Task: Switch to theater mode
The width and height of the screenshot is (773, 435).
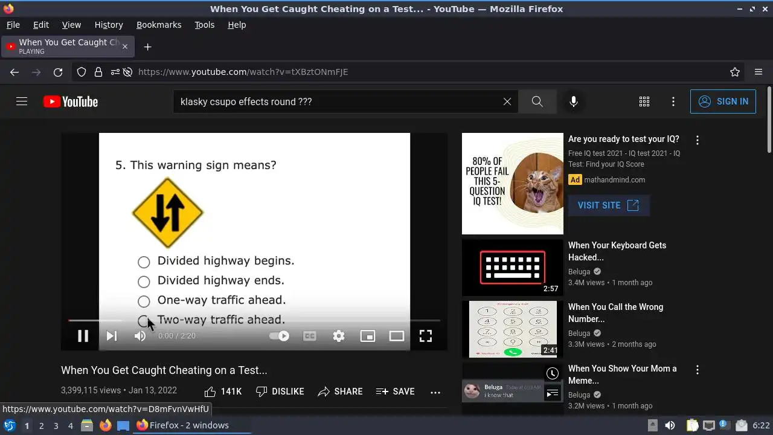Action: [397, 336]
